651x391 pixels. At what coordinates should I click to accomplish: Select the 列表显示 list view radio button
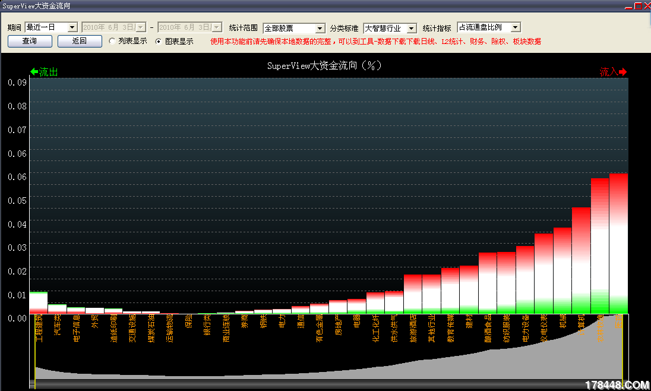tap(112, 42)
